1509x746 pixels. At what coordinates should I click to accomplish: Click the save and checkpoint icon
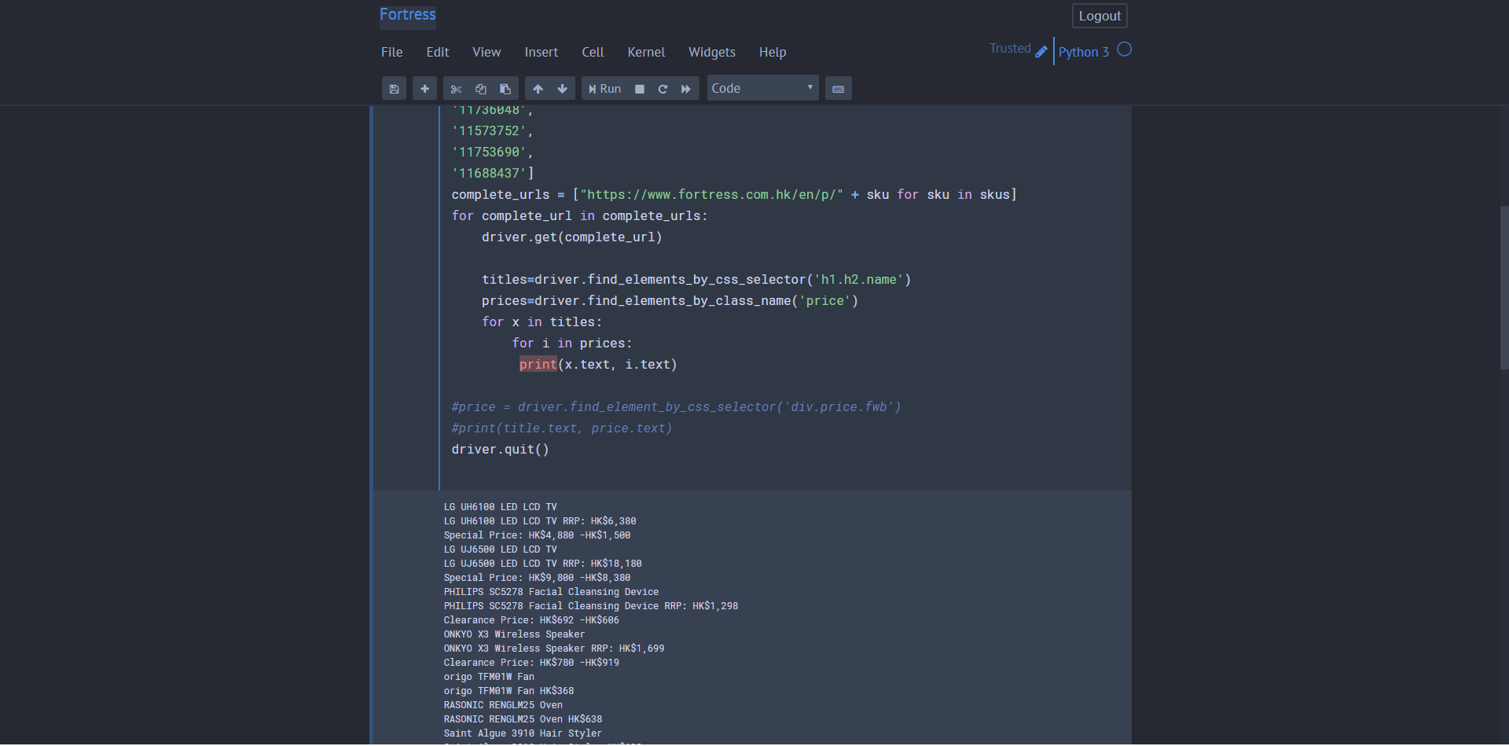[x=394, y=89]
